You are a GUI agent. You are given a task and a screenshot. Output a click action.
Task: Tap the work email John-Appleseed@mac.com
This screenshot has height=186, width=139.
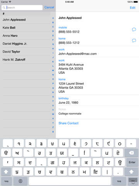(x=78, y=54)
